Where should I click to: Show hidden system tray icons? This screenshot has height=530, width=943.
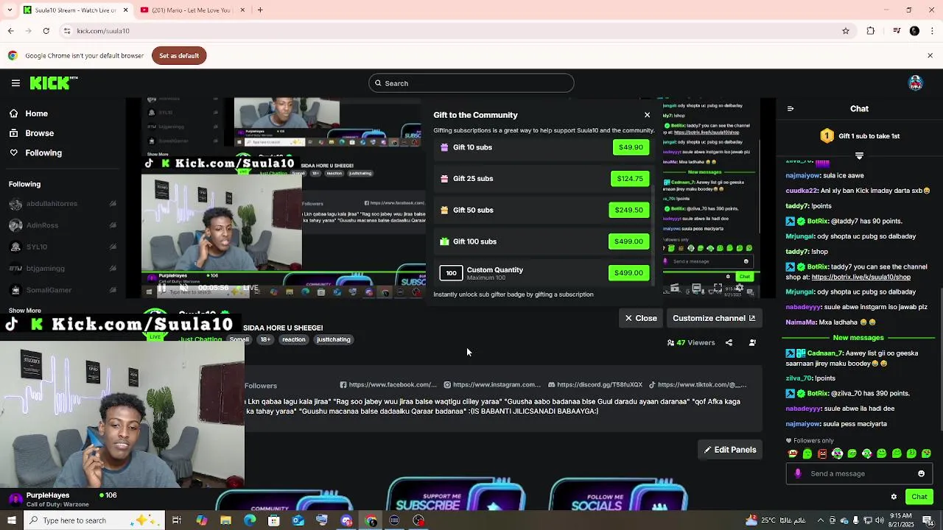(820, 520)
